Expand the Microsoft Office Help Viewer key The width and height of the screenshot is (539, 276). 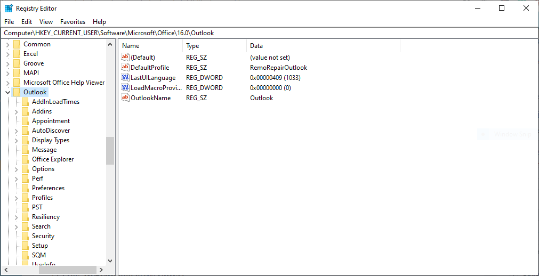pos(7,83)
